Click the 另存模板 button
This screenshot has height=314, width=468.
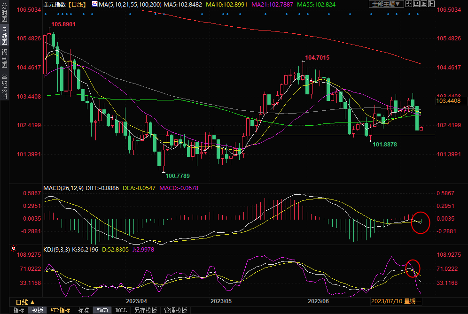[x=145, y=310]
